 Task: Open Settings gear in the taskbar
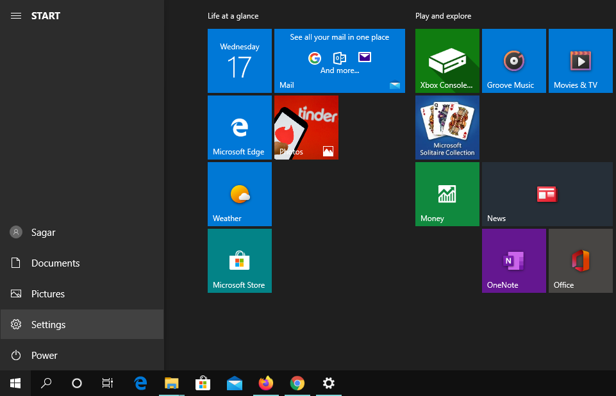click(x=329, y=383)
